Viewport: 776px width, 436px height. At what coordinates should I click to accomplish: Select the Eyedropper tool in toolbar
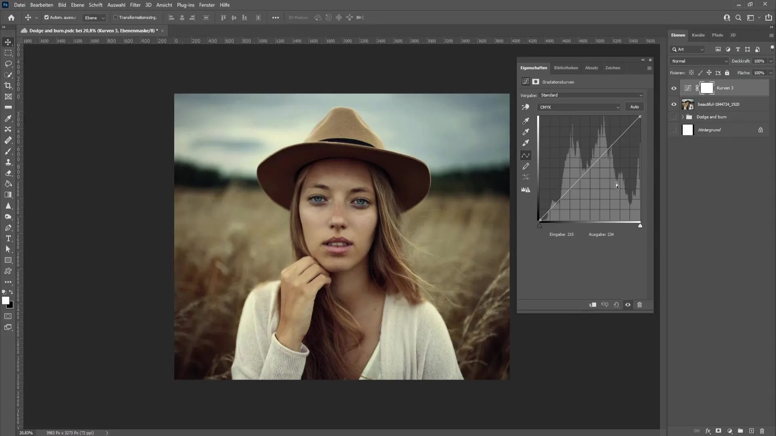tap(7, 118)
